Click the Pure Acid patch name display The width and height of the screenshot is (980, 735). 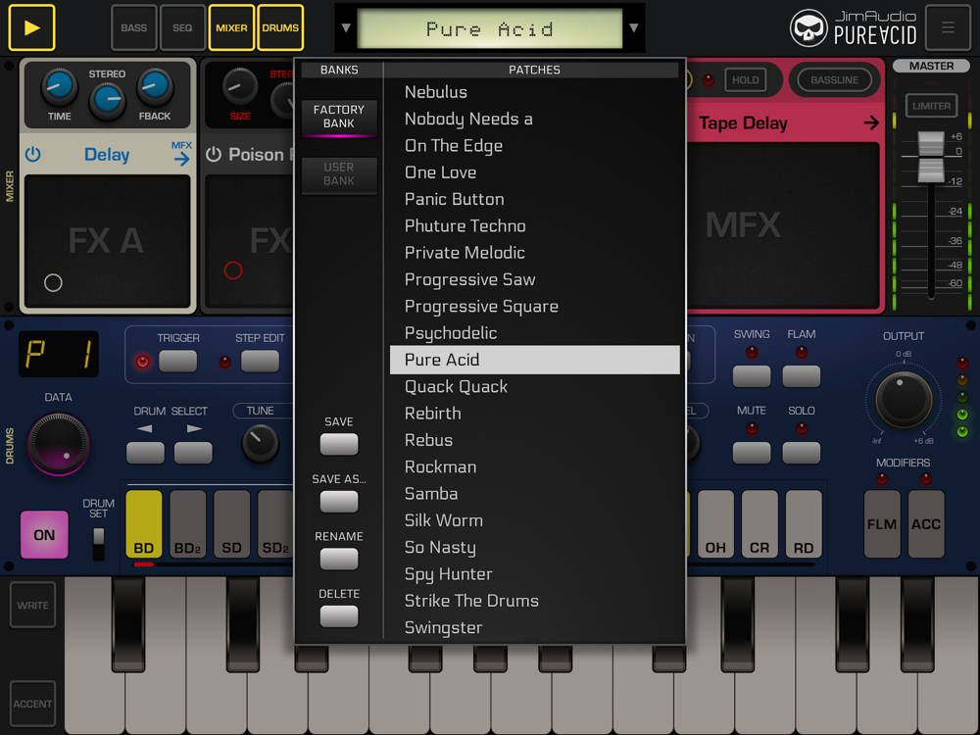pos(489,28)
